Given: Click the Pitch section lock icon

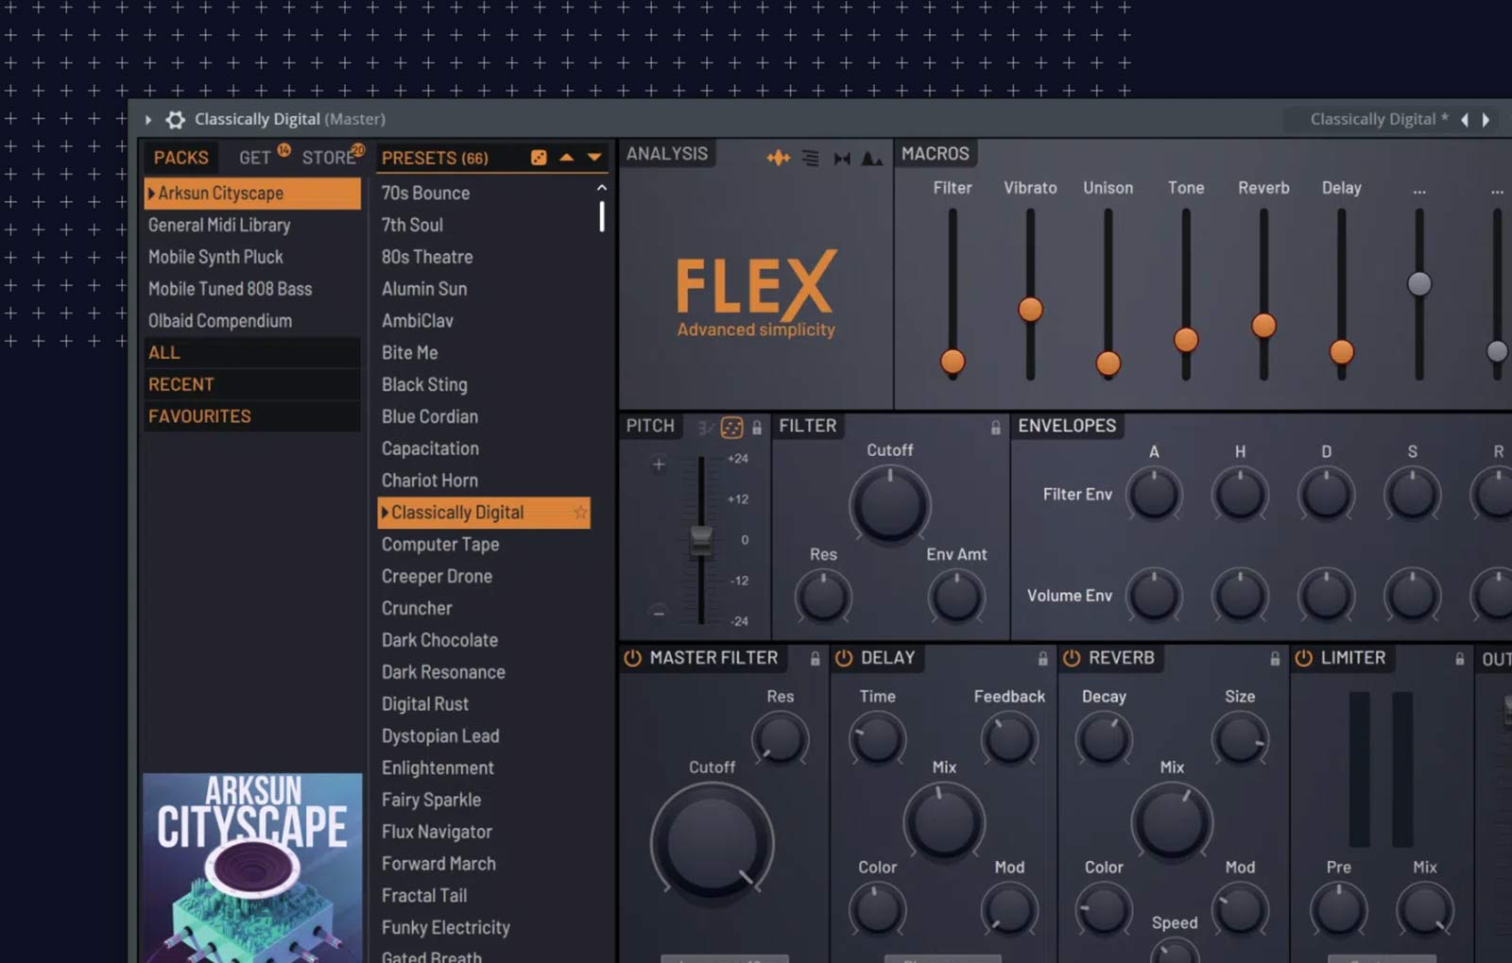Looking at the screenshot, I should coord(757,428).
